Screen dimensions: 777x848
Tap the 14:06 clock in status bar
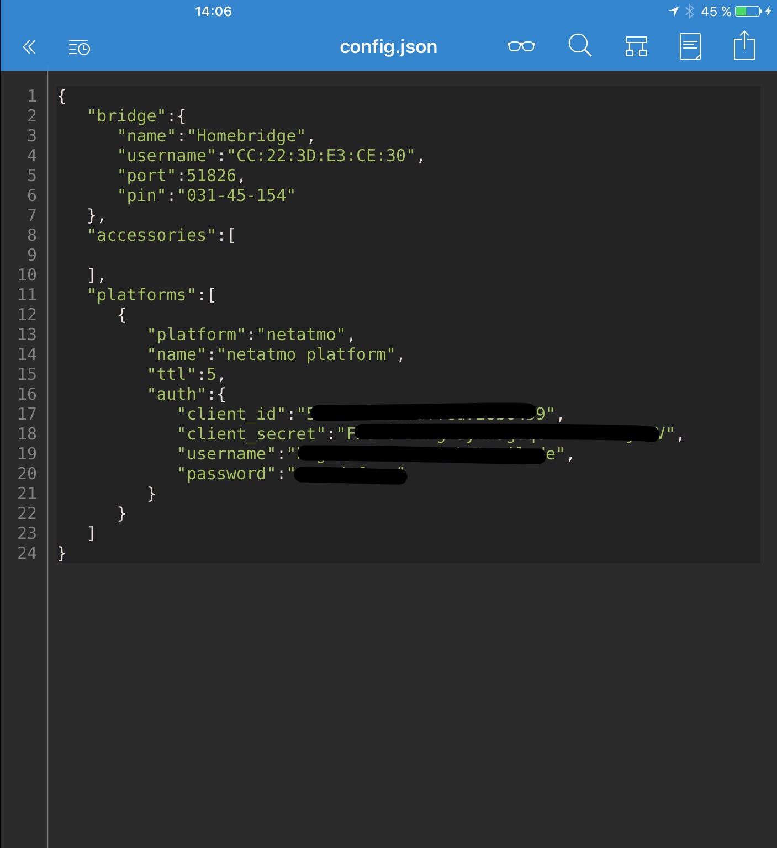(x=213, y=12)
